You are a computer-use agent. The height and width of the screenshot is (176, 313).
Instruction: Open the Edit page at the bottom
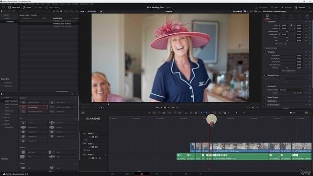coord(142,174)
